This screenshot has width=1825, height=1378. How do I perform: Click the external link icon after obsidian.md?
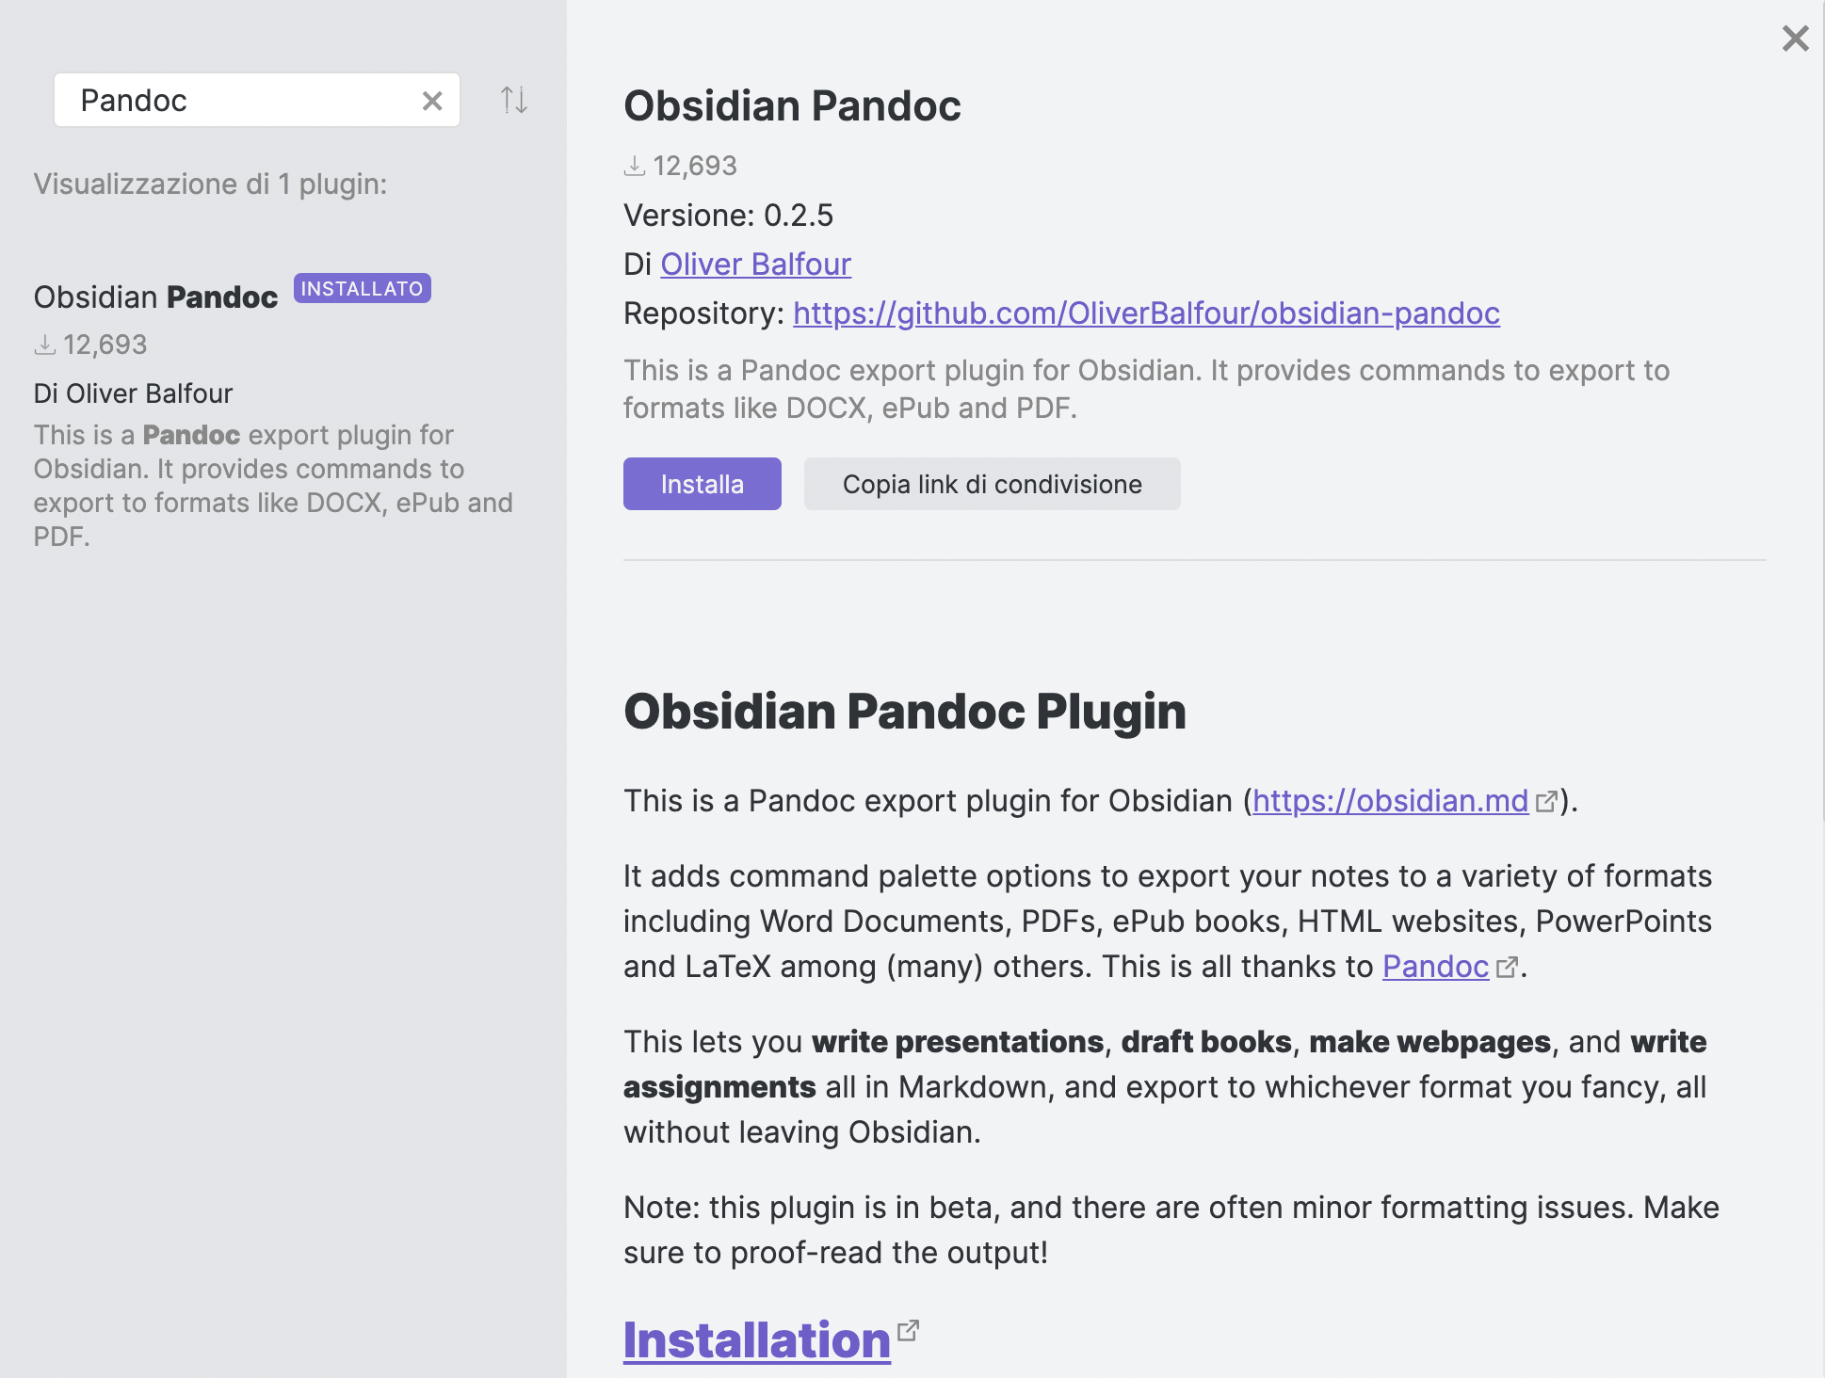pyautogui.click(x=1546, y=802)
